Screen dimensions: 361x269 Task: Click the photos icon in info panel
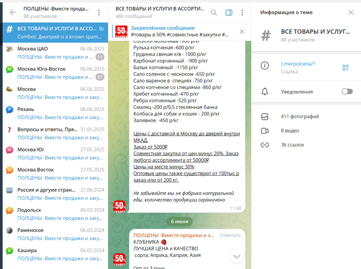pyautogui.click(x=265, y=116)
